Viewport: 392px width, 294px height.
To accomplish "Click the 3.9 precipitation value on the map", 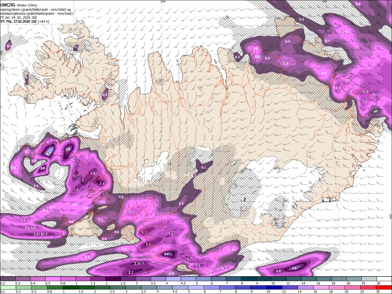I will pyautogui.click(x=43, y=168).
